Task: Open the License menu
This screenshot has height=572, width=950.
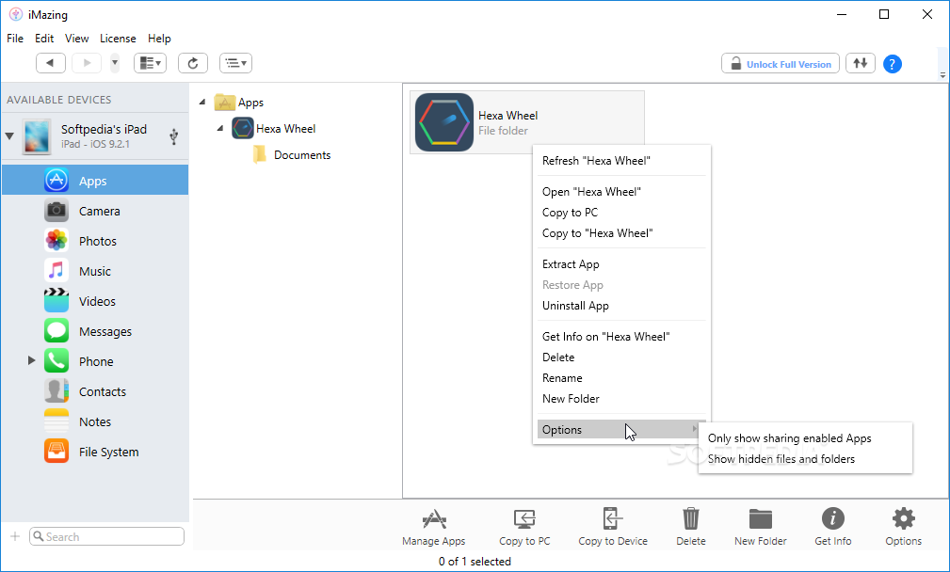Action: point(118,39)
